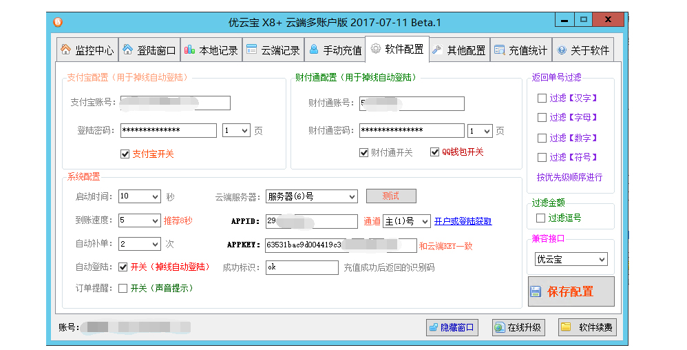The width and height of the screenshot is (687, 350).
Task: Click the user icon on 手动充值 tab
Action: pos(314,50)
